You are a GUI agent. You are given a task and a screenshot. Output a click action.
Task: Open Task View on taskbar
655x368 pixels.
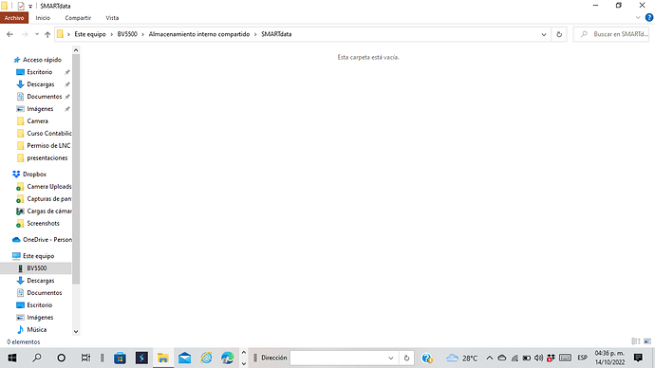tap(85, 358)
